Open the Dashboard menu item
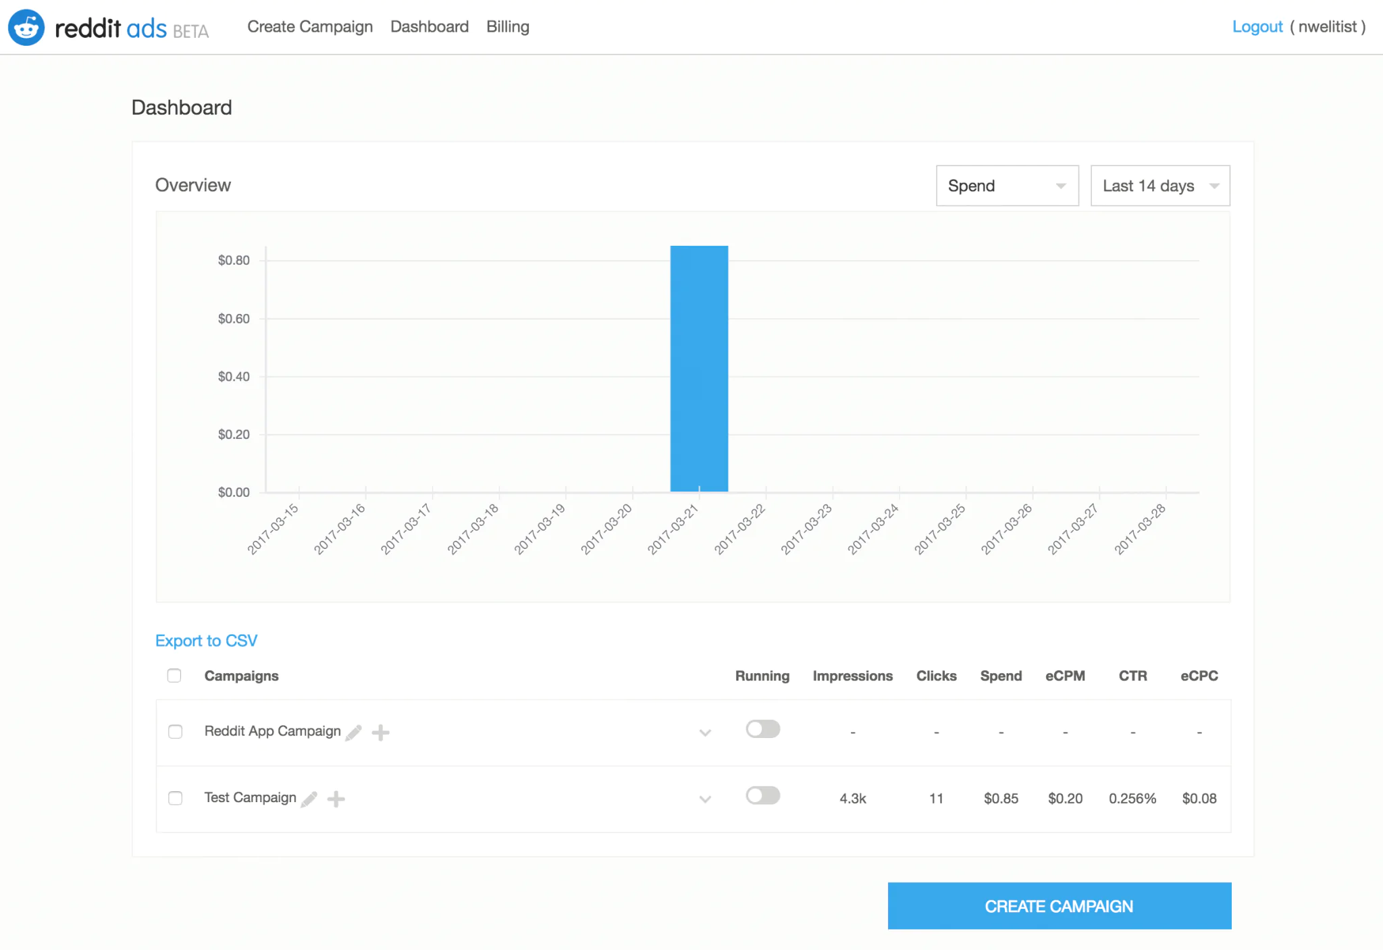The height and width of the screenshot is (950, 1383). pos(429,26)
